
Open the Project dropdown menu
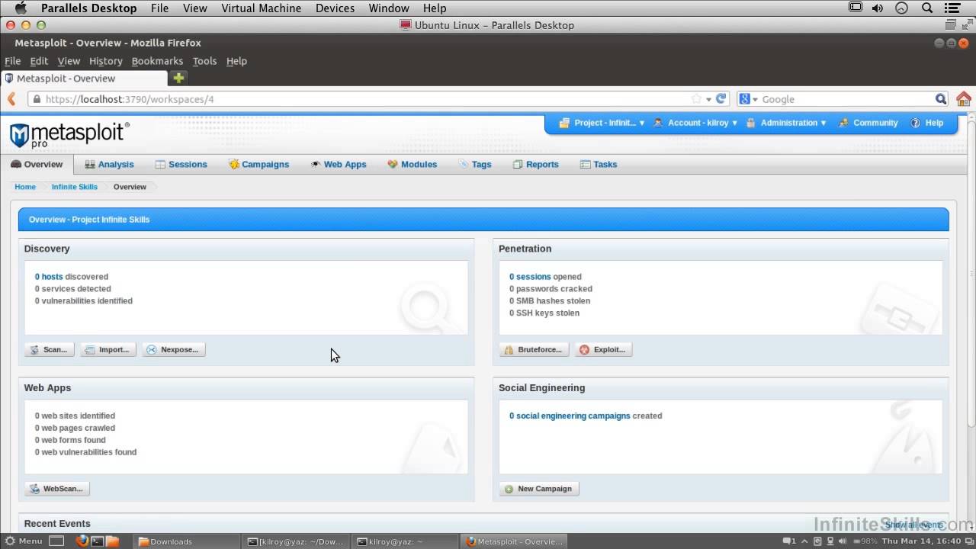602,123
